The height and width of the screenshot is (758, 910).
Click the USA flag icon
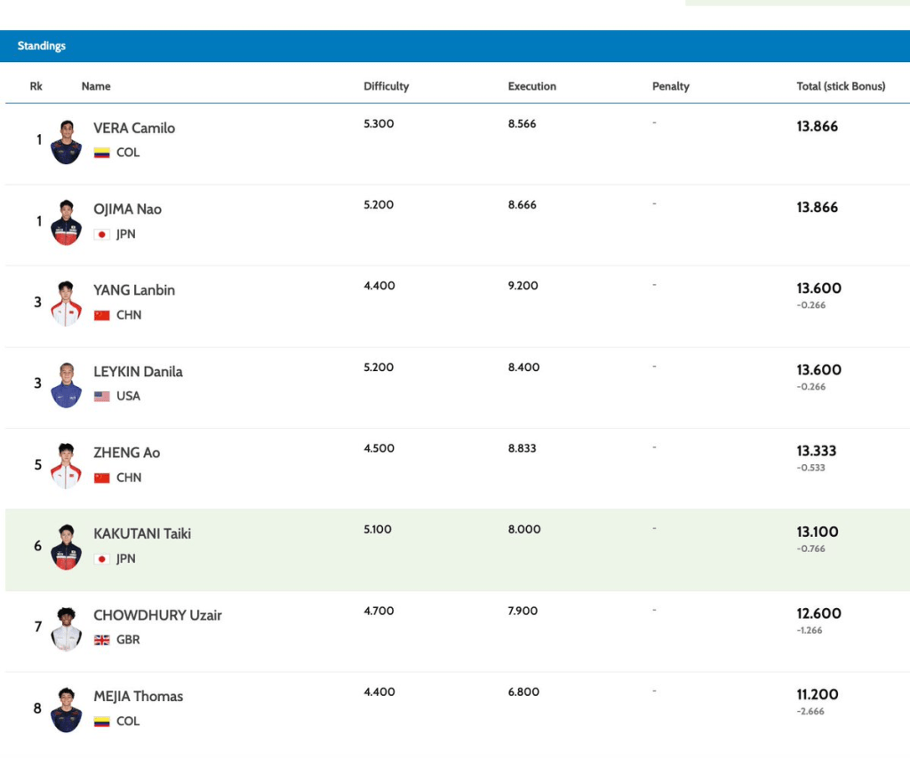pos(102,396)
